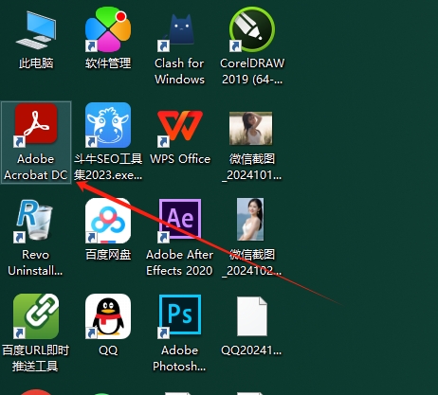Select the QQ penguin icon
438x395 pixels.
click(108, 316)
